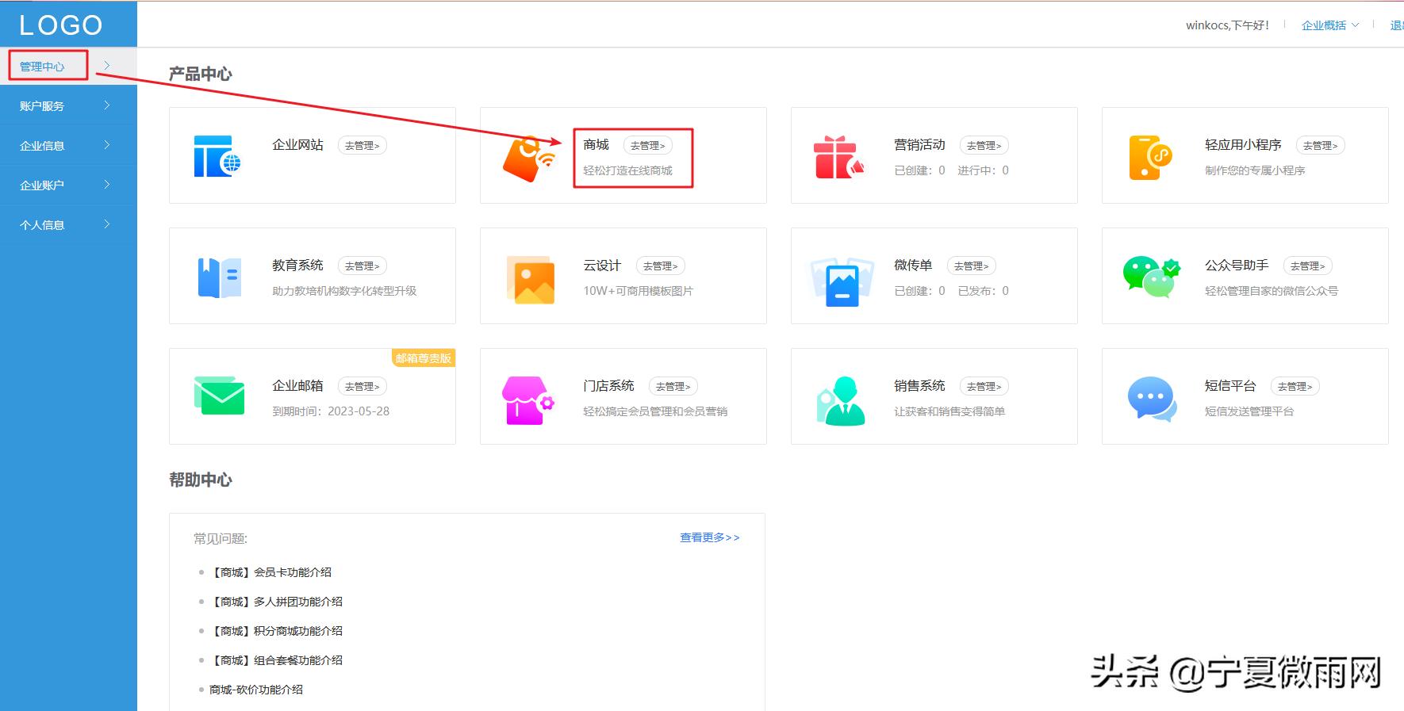
Task: Open 【商城】组合套餐功能介绍 help article
Action: pos(277,660)
